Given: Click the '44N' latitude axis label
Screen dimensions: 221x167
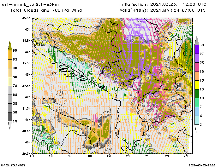Looking at the screenshot, I should click(x=28, y=52).
